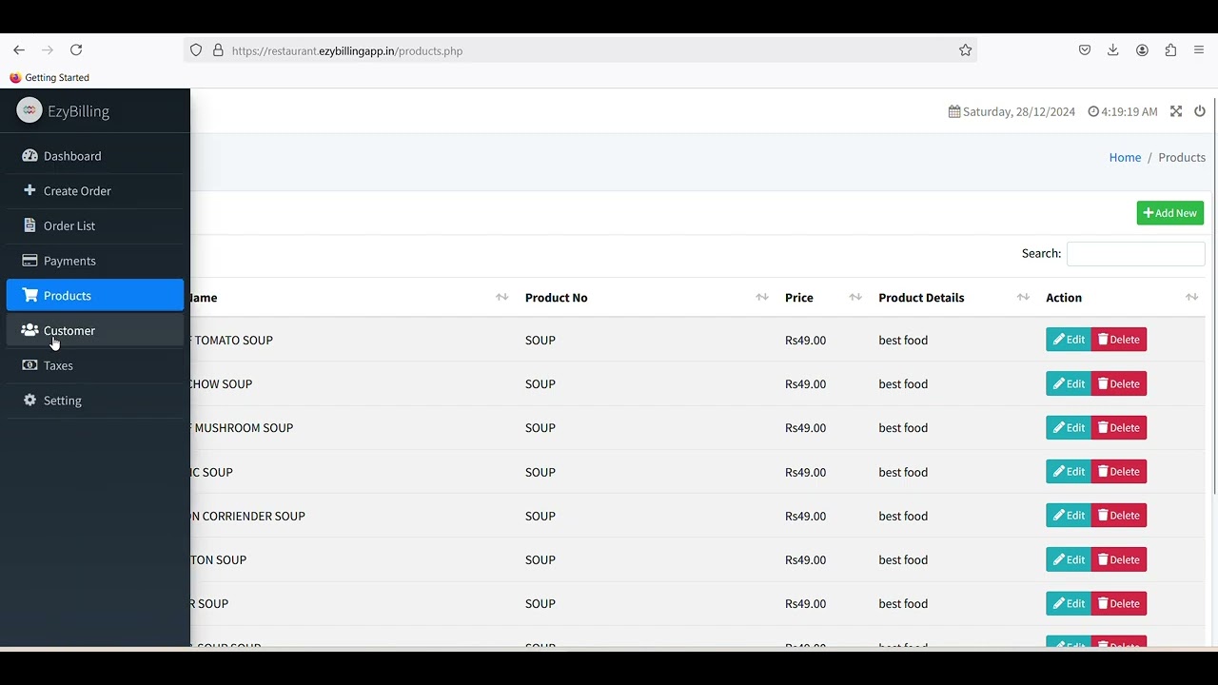Delete the MUSHROOM SOUP row

pyautogui.click(x=1119, y=427)
